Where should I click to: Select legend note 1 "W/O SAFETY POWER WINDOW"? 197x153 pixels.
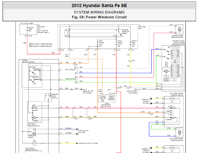pos(41,44)
